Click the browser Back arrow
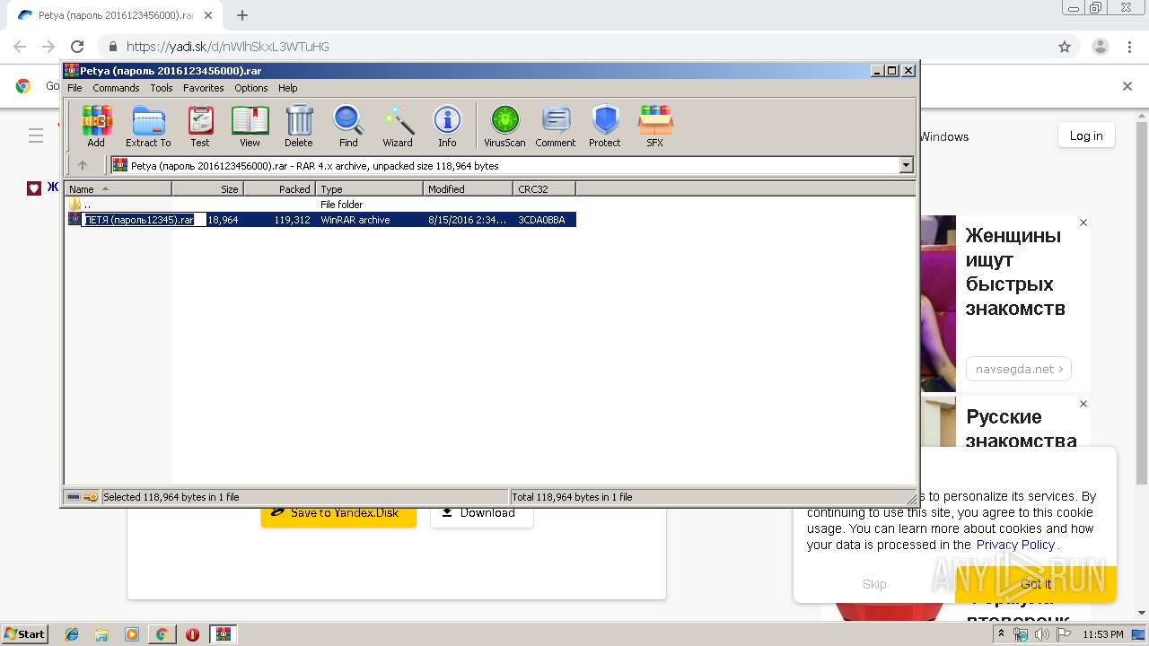 click(x=20, y=47)
